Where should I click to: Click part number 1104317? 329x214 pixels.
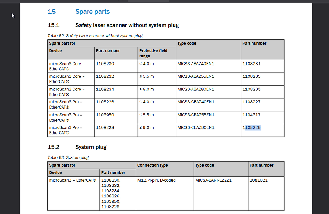(x=251, y=115)
